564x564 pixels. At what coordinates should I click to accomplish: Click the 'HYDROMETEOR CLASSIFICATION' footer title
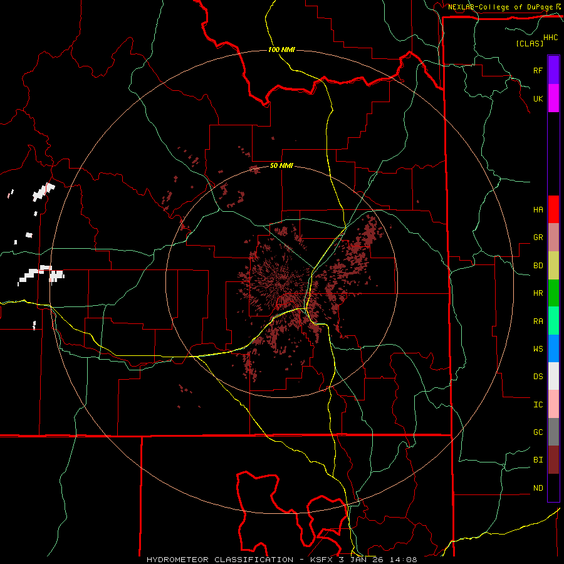(x=220, y=560)
